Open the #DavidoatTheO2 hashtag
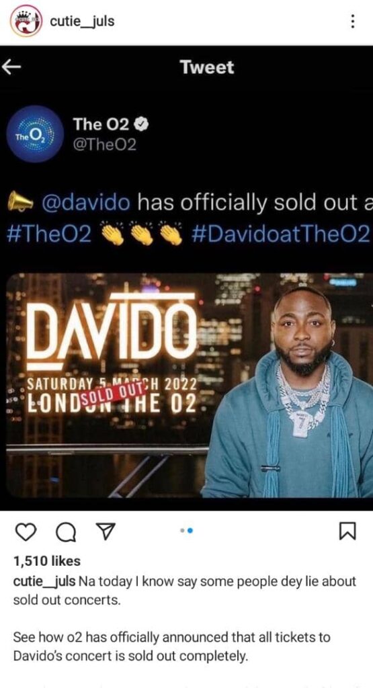Viewport: 373px width, 688px height. coord(281,236)
